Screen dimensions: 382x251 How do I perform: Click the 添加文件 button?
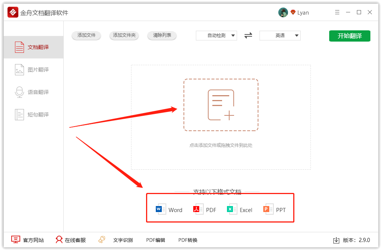click(x=86, y=35)
